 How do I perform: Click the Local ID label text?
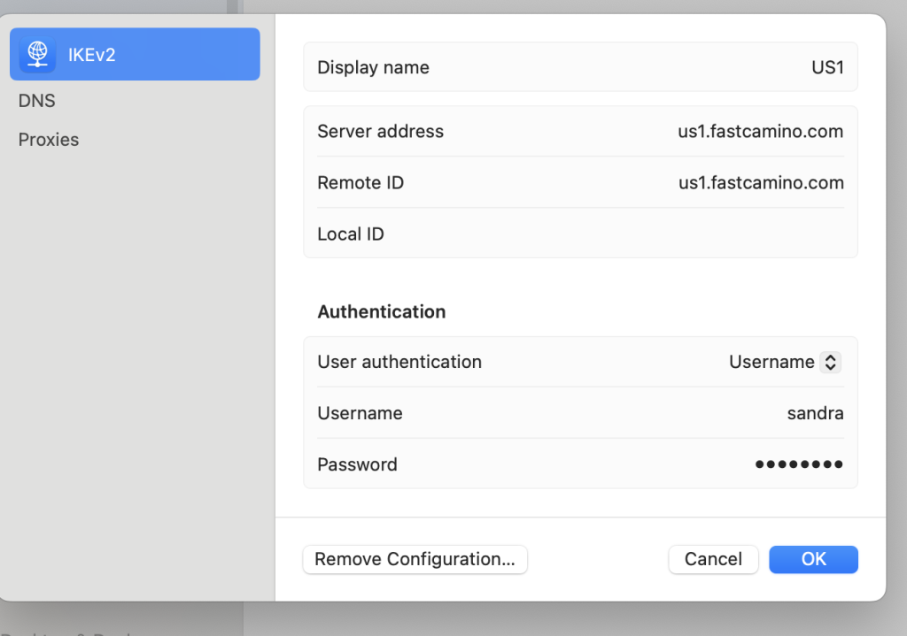pyautogui.click(x=351, y=234)
